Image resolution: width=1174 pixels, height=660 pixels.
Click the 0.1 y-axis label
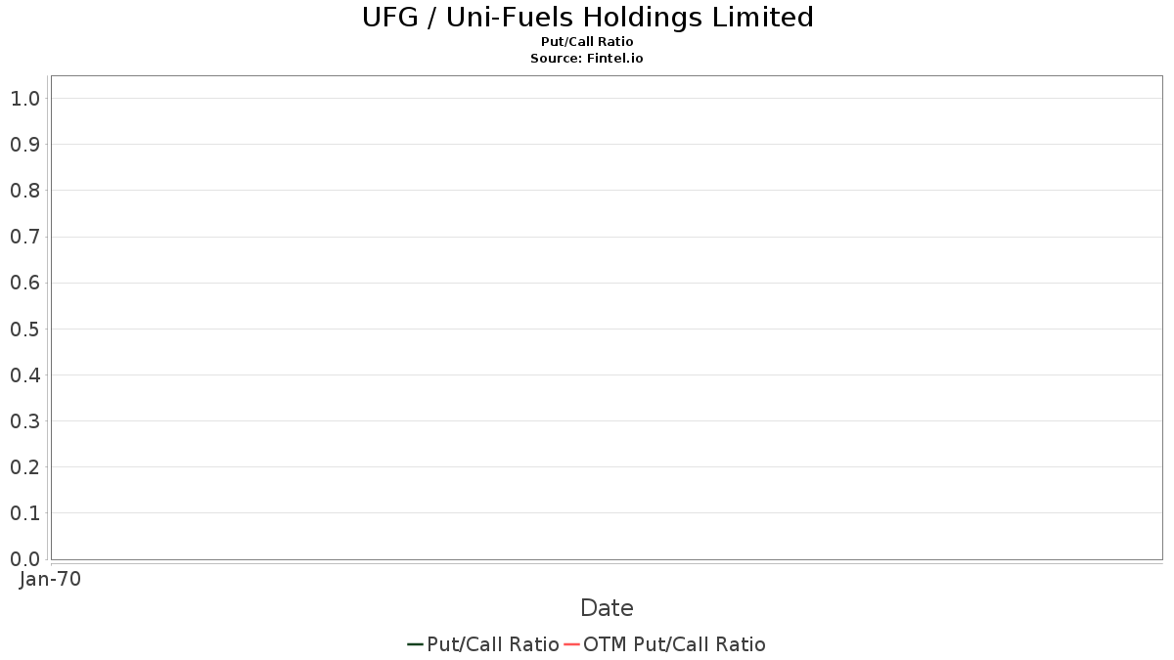pos(24,513)
